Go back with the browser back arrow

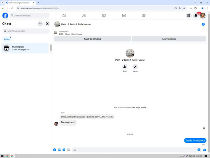point(3,8)
